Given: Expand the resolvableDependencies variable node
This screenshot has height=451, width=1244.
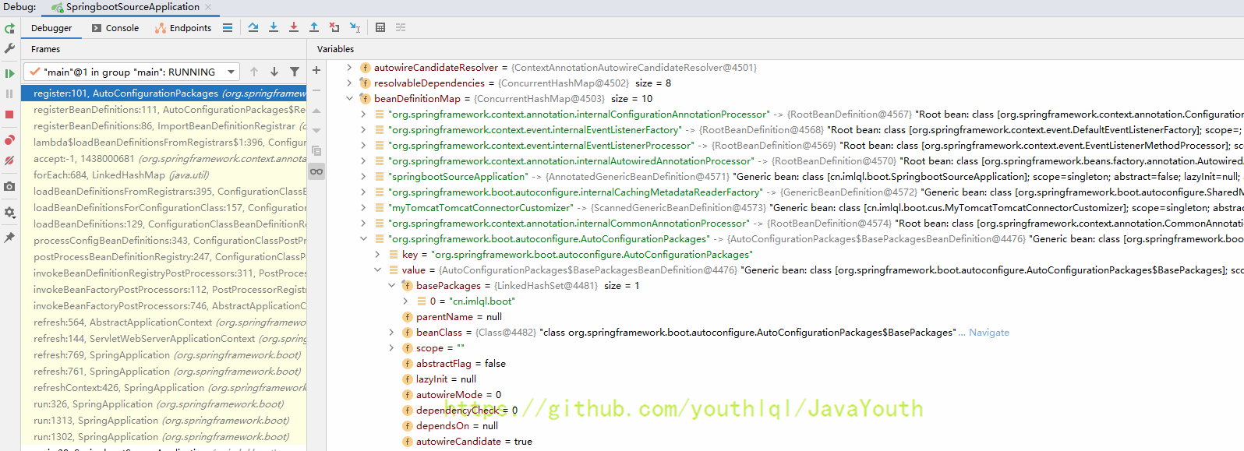Looking at the screenshot, I should [349, 83].
